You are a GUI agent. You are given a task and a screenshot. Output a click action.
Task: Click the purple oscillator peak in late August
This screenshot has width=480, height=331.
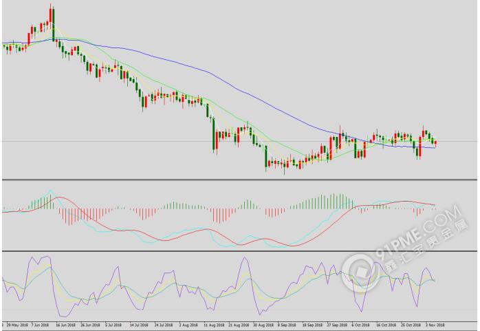pyautogui.click(x=245, y=260)
